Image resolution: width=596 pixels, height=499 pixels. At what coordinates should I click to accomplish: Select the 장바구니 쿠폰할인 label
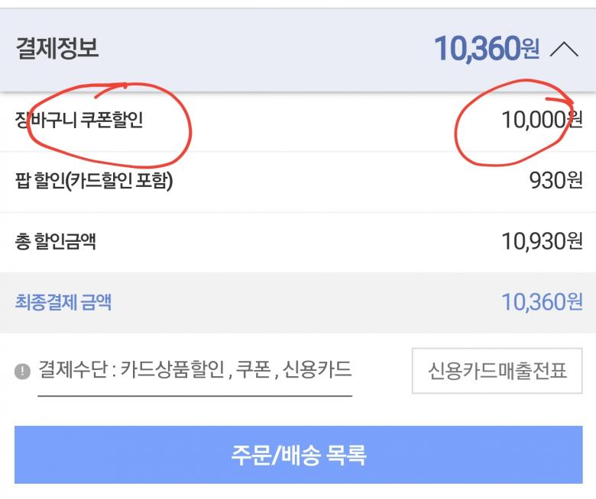(79, 120)
